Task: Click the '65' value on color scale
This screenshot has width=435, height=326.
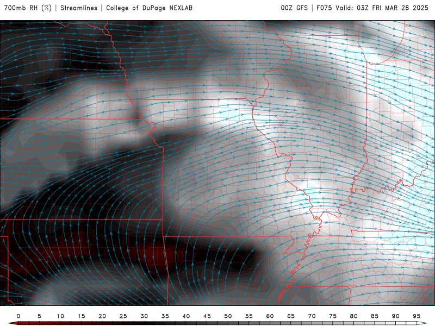Action: click(291, 316)
